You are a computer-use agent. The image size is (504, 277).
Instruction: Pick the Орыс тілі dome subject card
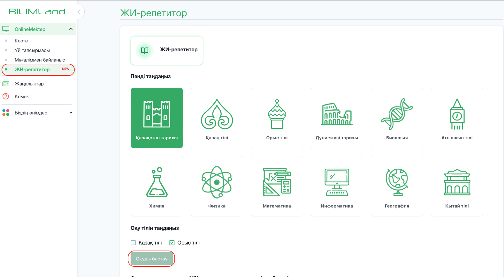click(277, 118)
